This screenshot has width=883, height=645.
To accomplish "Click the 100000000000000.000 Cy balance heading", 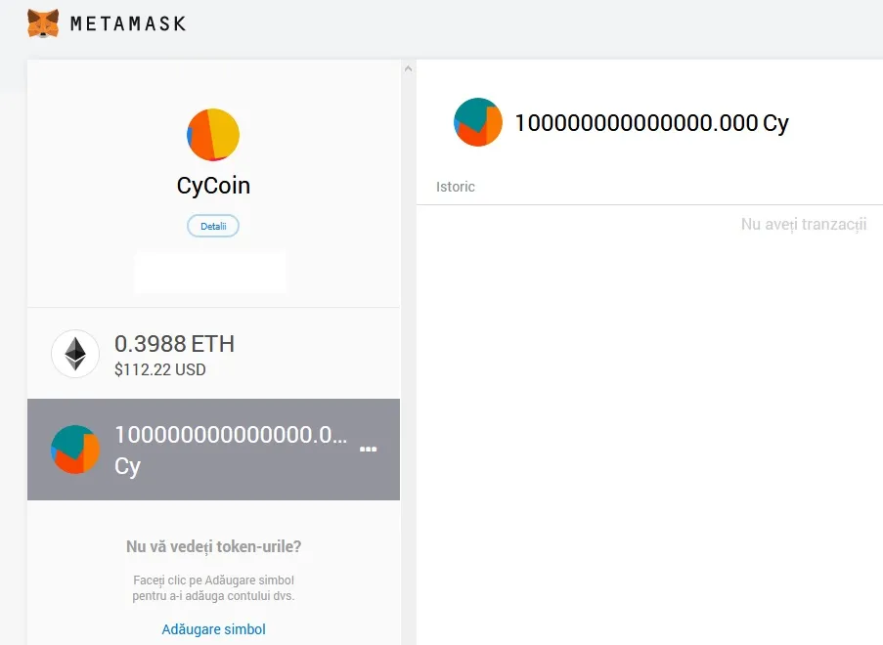I will click(x=651, y=123).
